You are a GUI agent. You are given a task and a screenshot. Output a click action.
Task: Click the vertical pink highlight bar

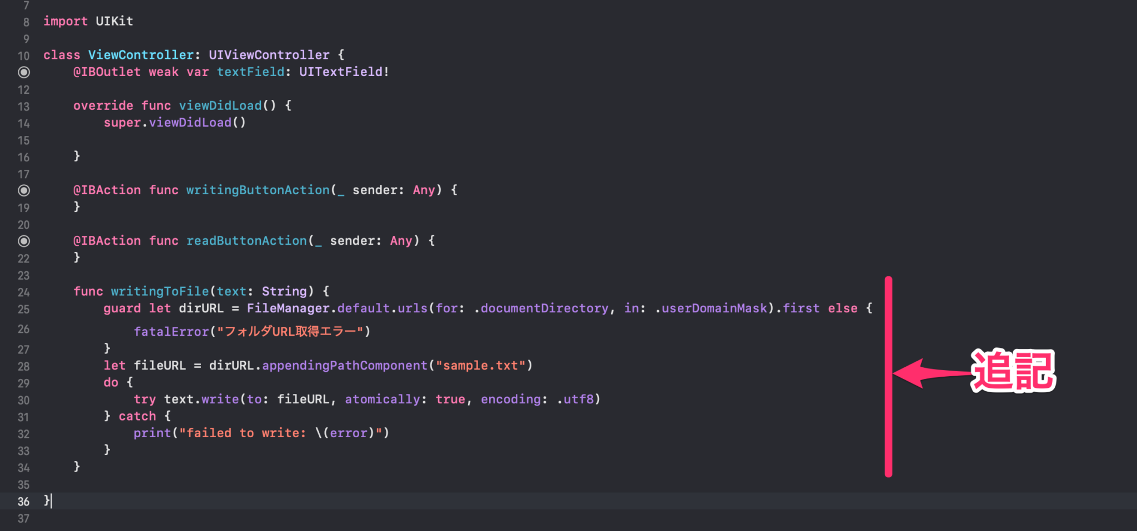tap(889, 377)
